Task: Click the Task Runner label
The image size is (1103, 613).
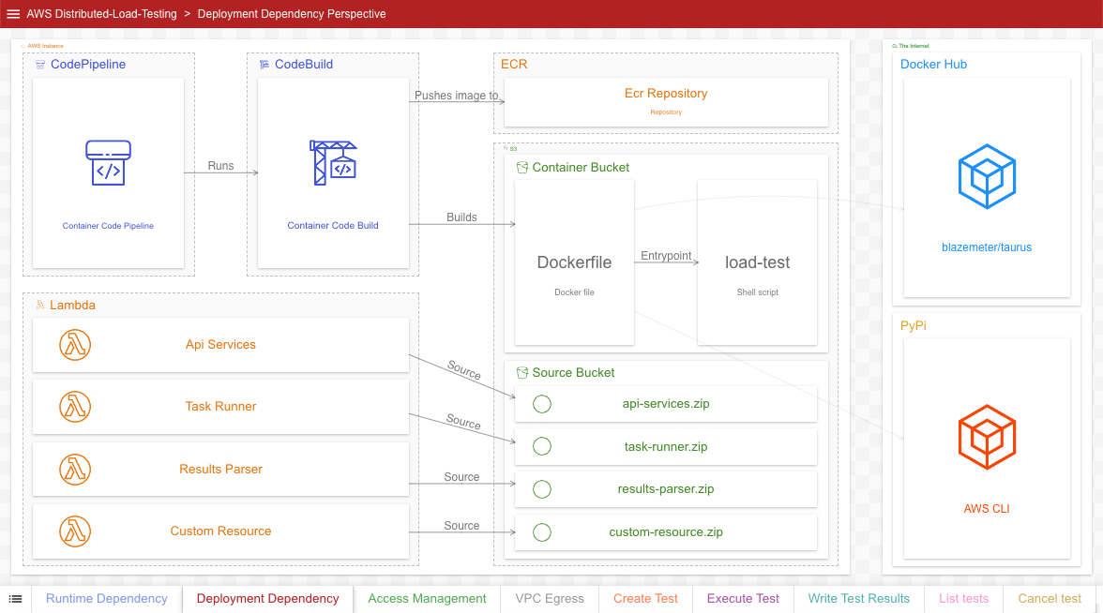Action: click(221, 407)
